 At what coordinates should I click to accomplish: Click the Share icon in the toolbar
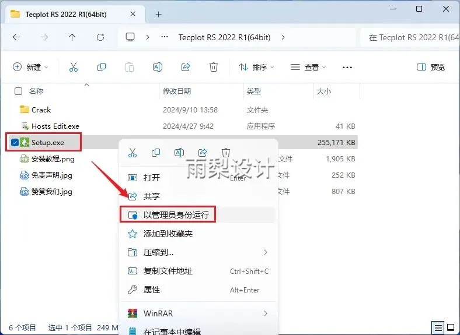pos(186,68)
